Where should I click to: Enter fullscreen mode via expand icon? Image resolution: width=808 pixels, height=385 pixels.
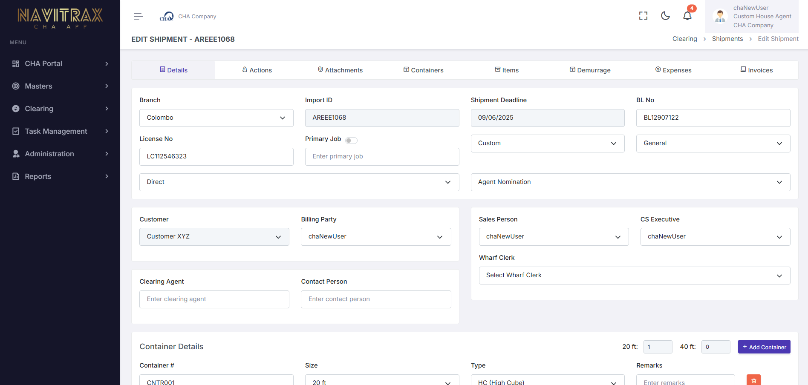(643, 16)
